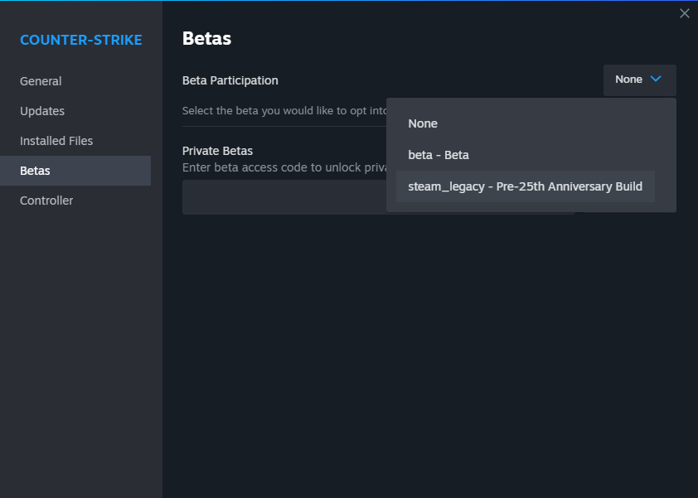This screenshot has width=698, height=498.
Task: Click the Private Betas heading
Action: point(217,151)
